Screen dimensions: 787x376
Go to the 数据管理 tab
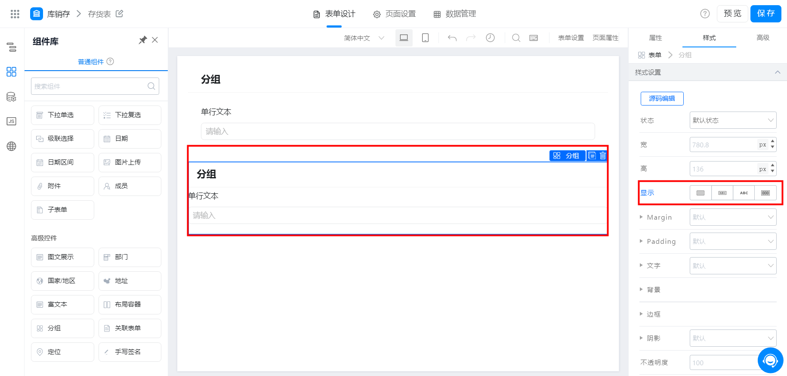tap(455, 14)
